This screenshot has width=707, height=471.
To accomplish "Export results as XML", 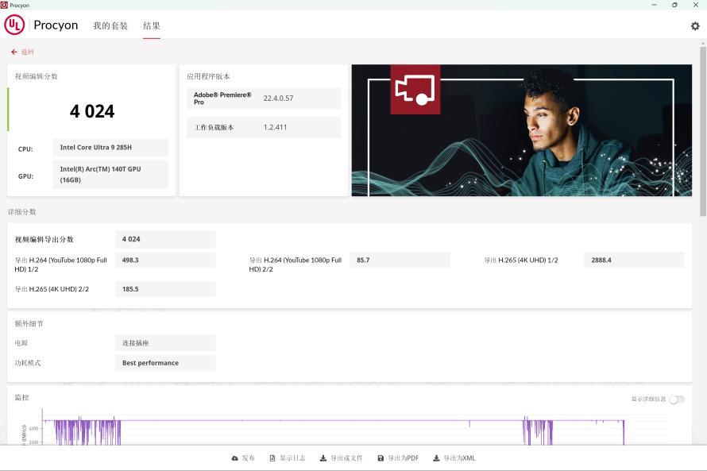I will click(454, 458).
